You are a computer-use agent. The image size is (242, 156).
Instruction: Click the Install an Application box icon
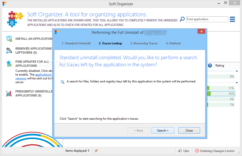pyautogui.click(x=9, y=39)
